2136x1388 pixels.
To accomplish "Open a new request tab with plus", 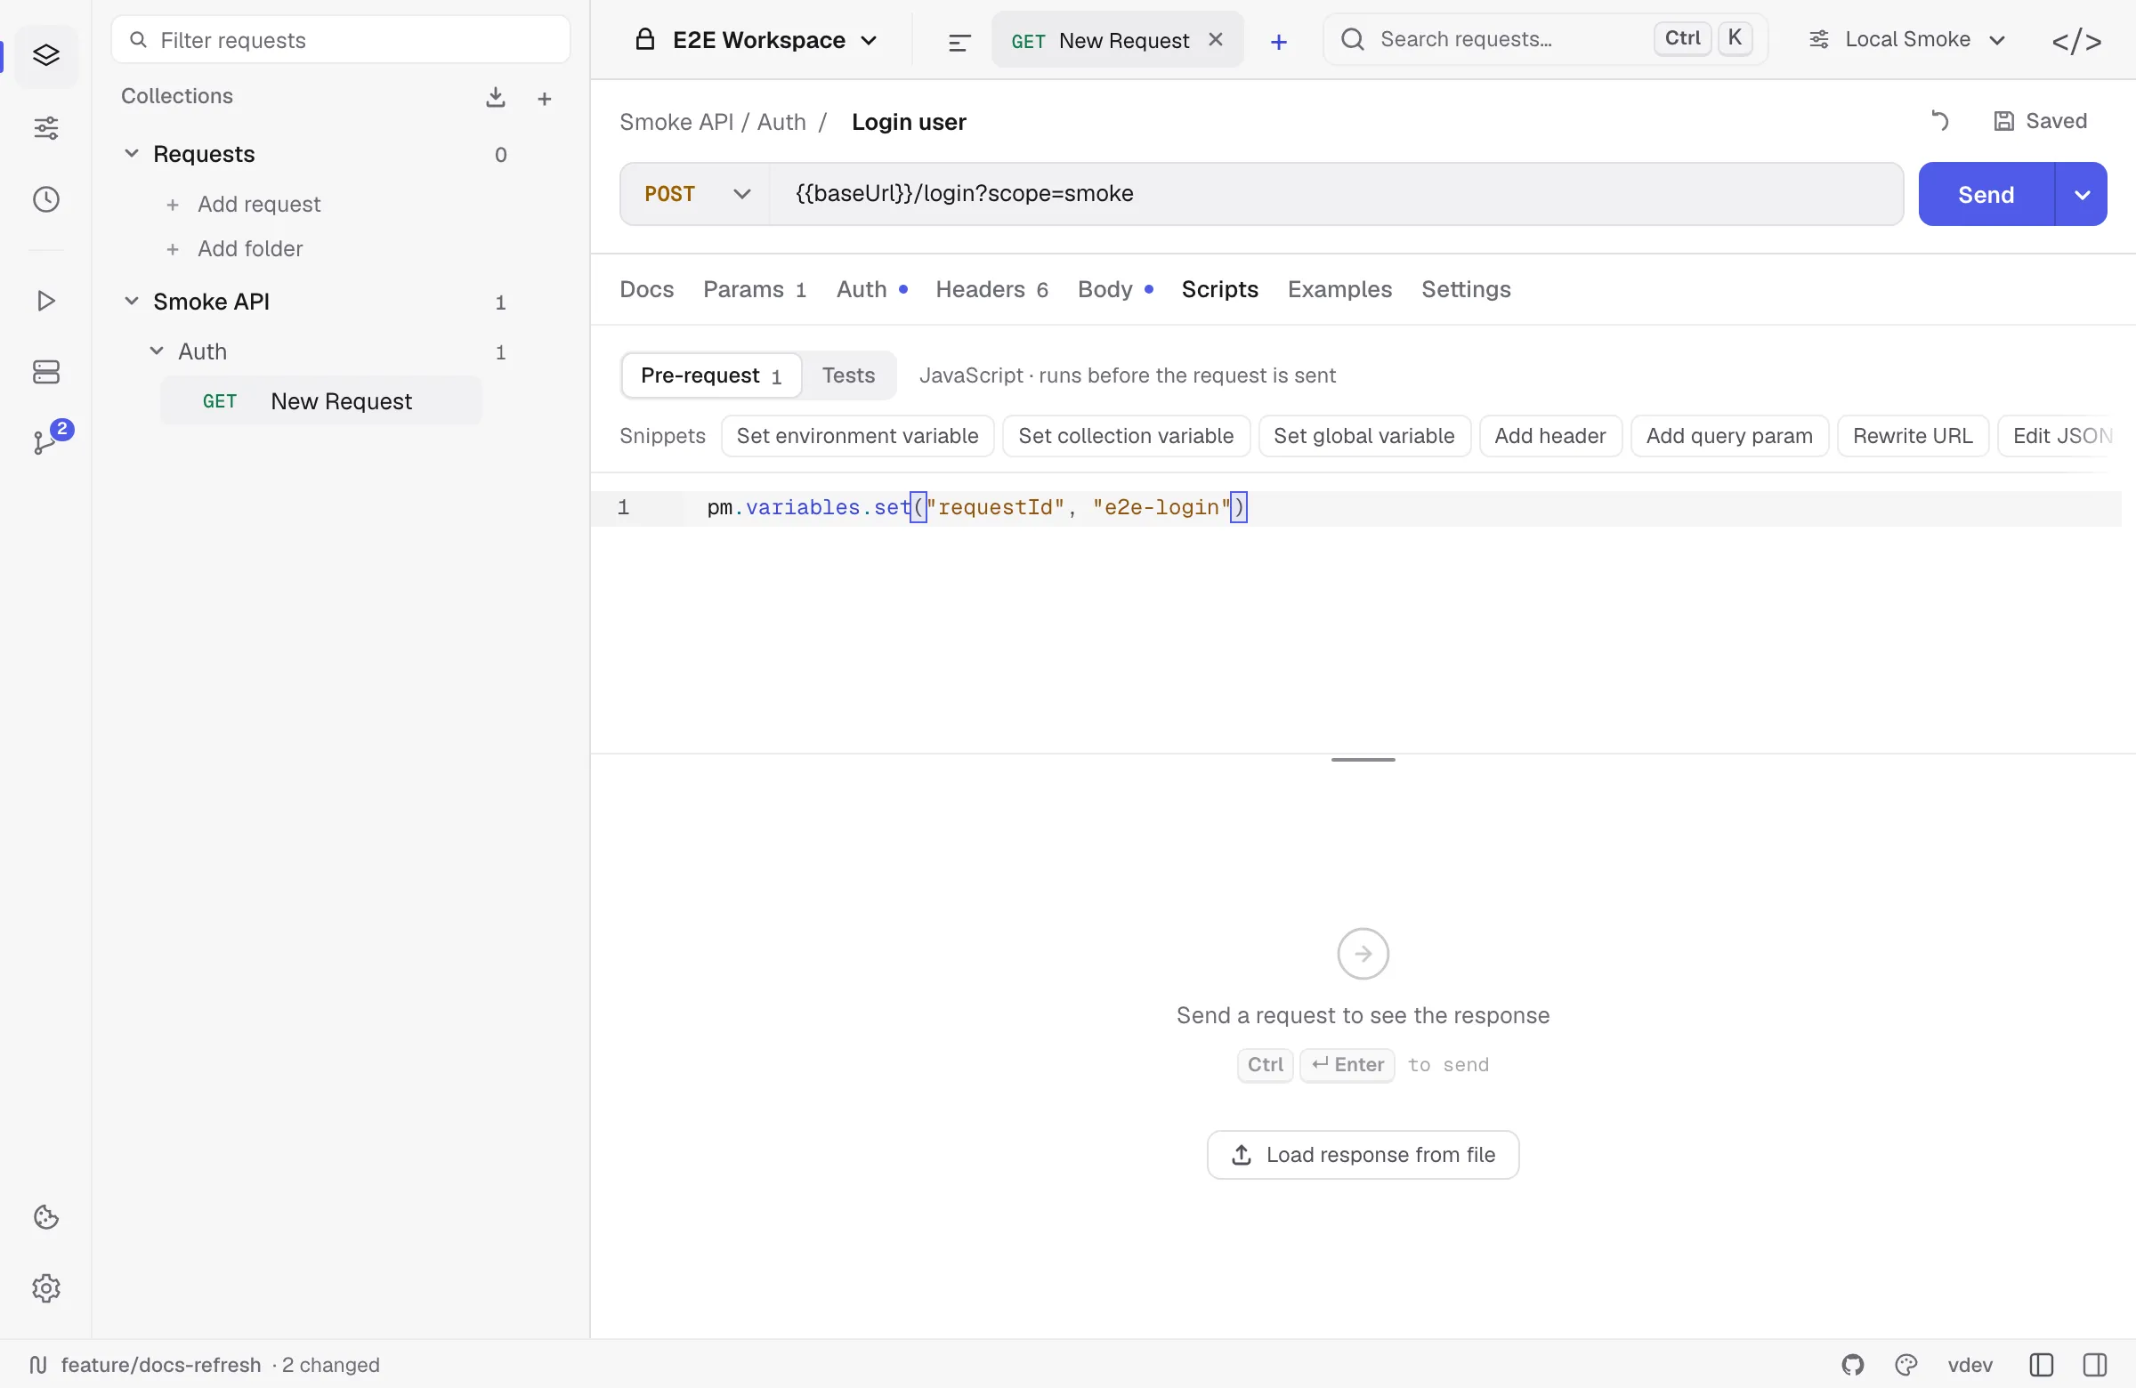I will [x=1279, y=41].
